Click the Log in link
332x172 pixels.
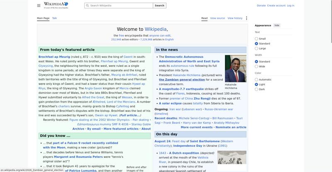[x=290, y=5]
